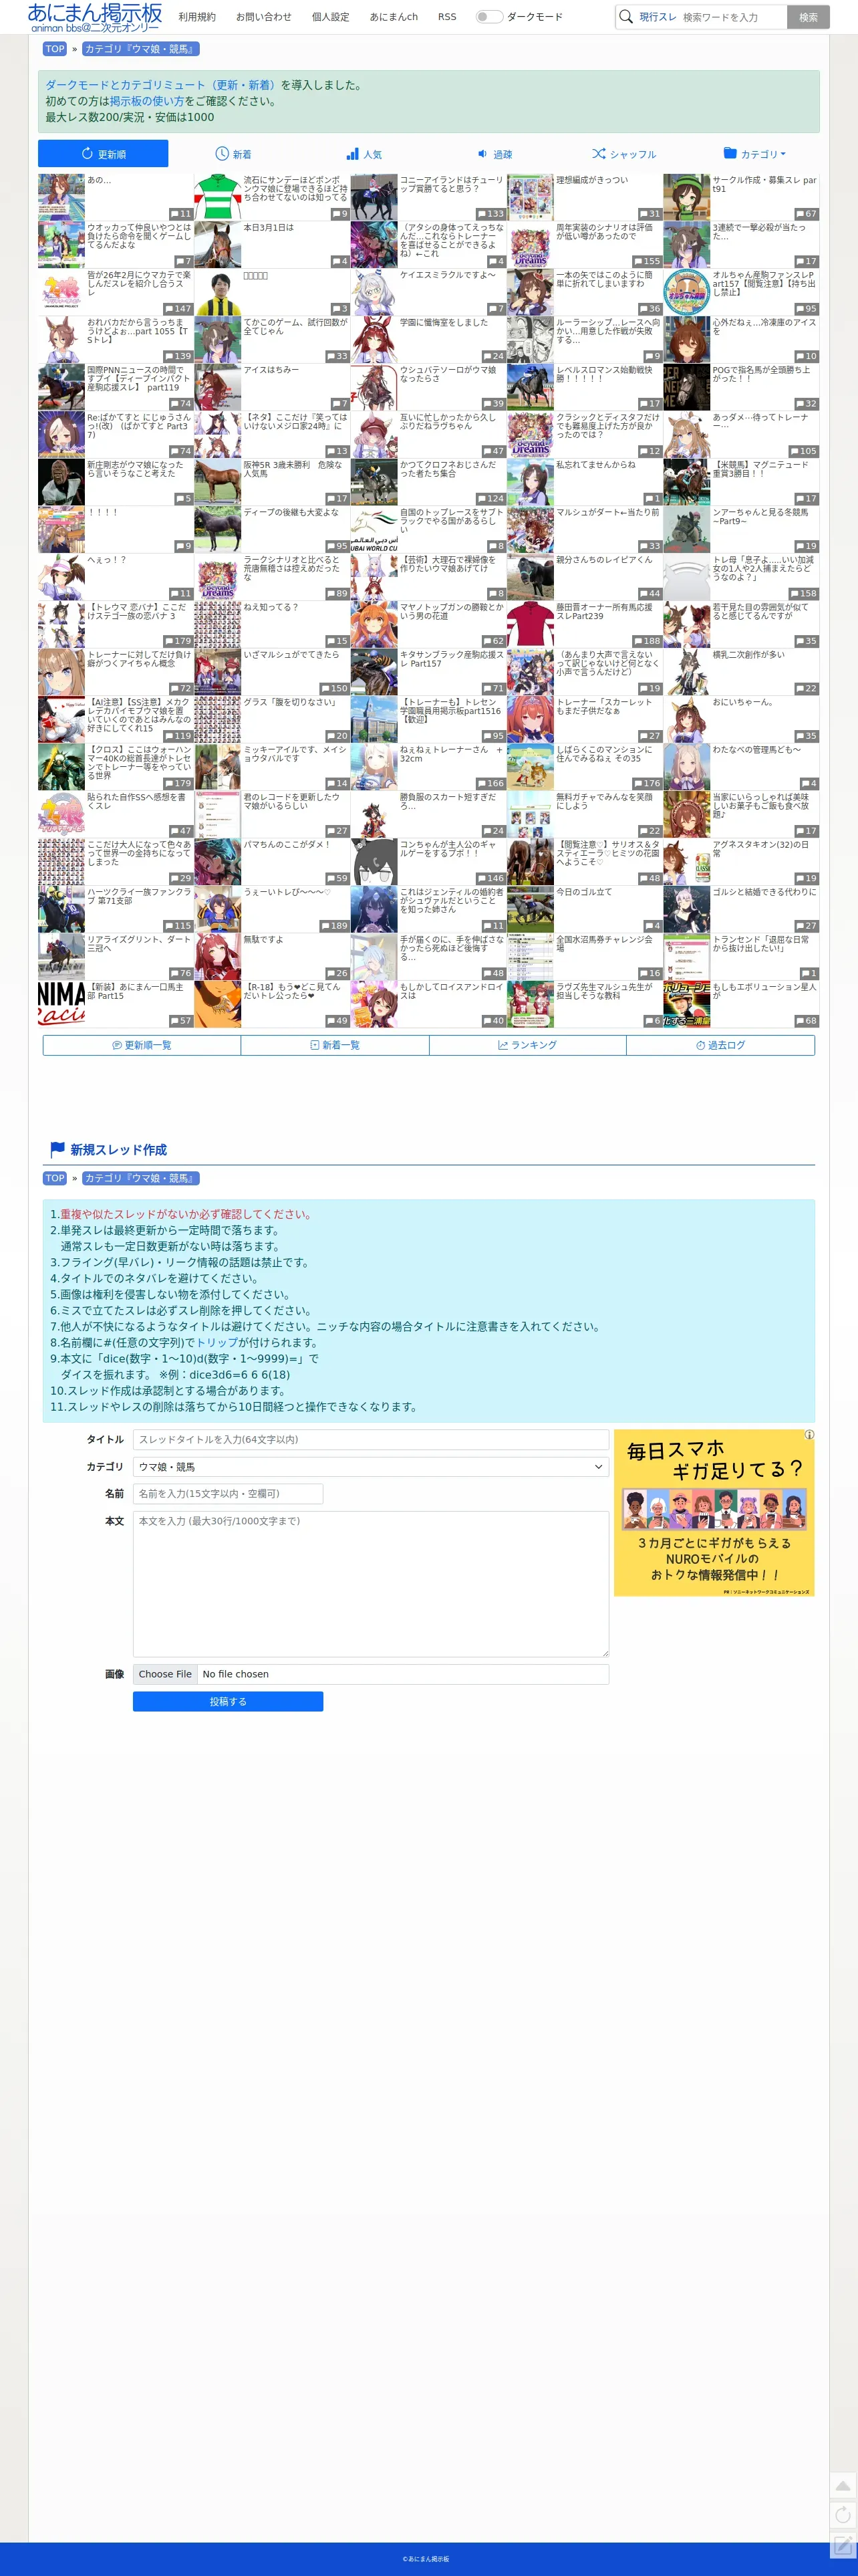The height and width of the screenshot is (2576, 858).
Task: Focus the スレッドタイトル input field
Action: click(x=370, y=1439)
